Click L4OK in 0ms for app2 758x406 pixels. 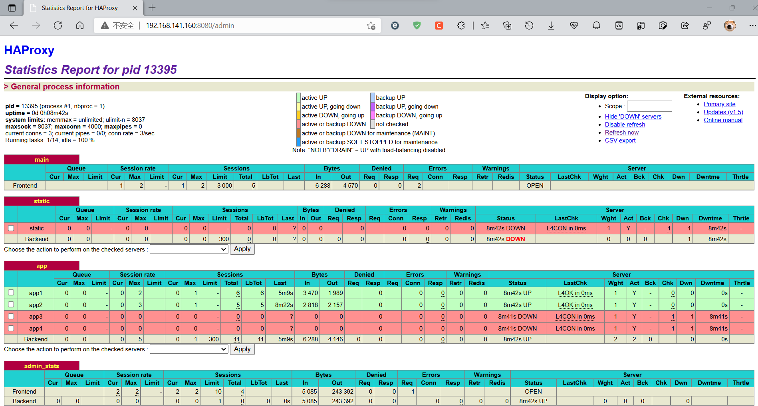click(x=575, y=305)
